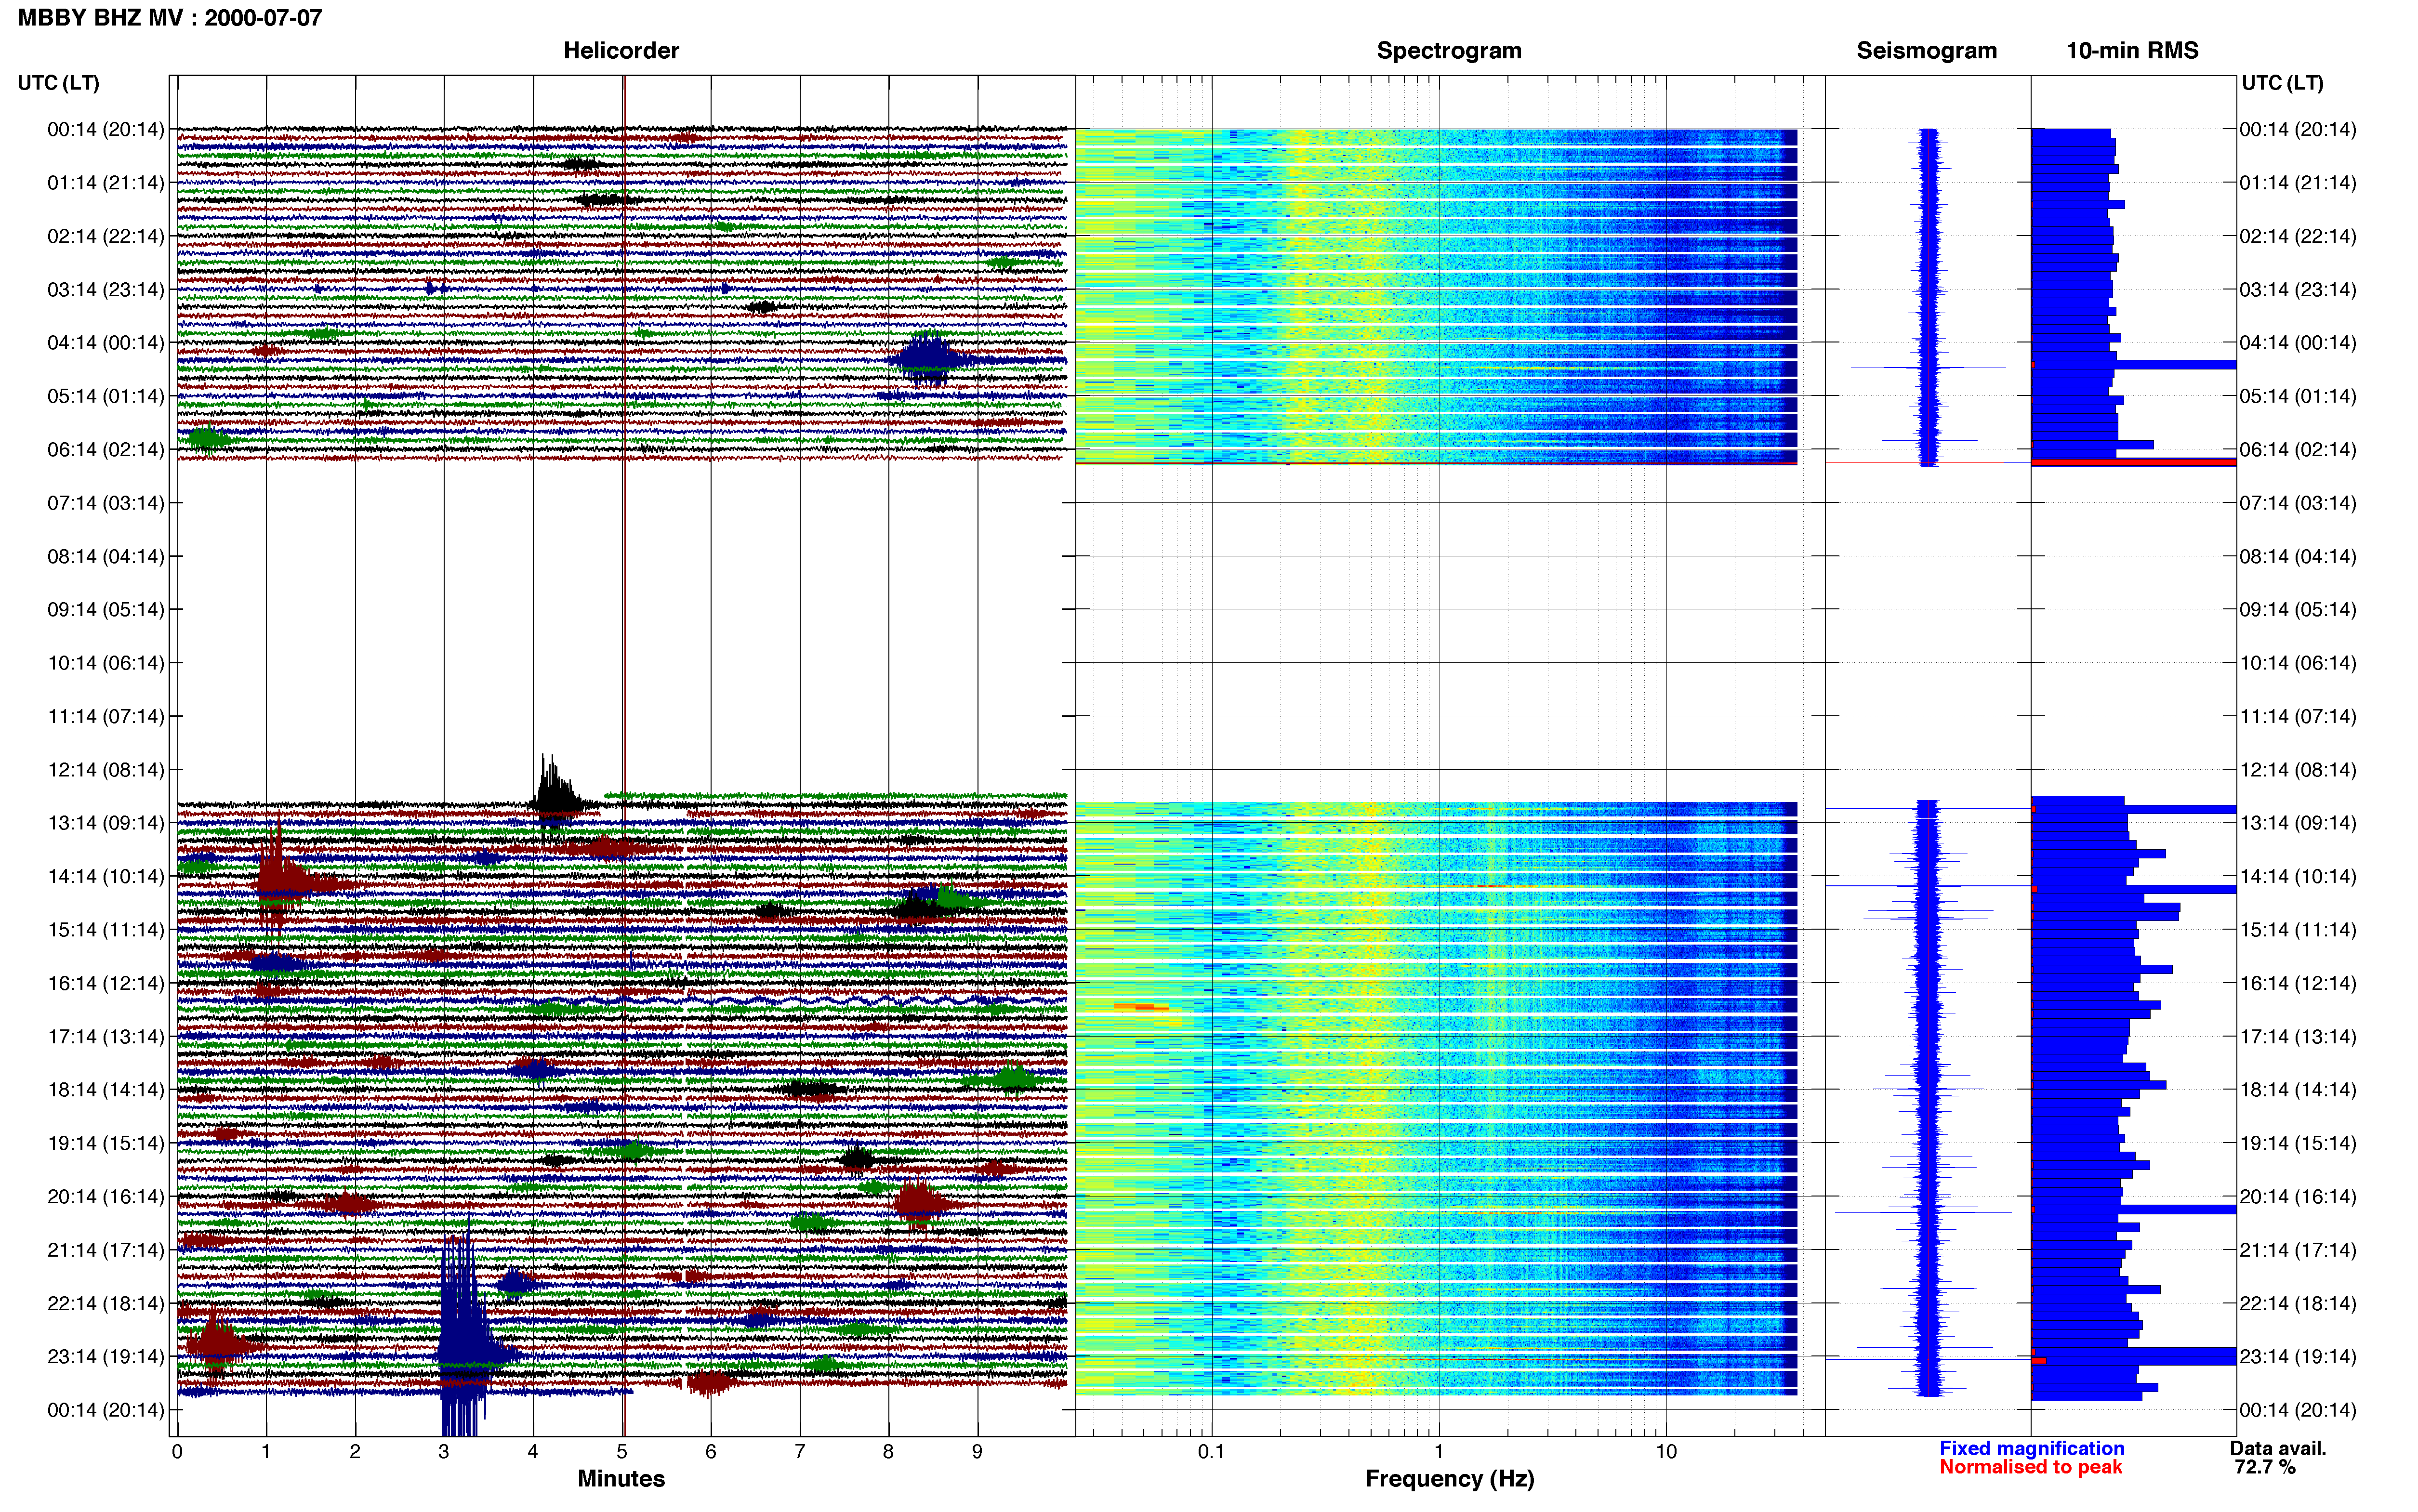This screenshot has height=1512, width=2418.
Task: Click left time label 20:14 (16:14)
Action: [106, 1197]
